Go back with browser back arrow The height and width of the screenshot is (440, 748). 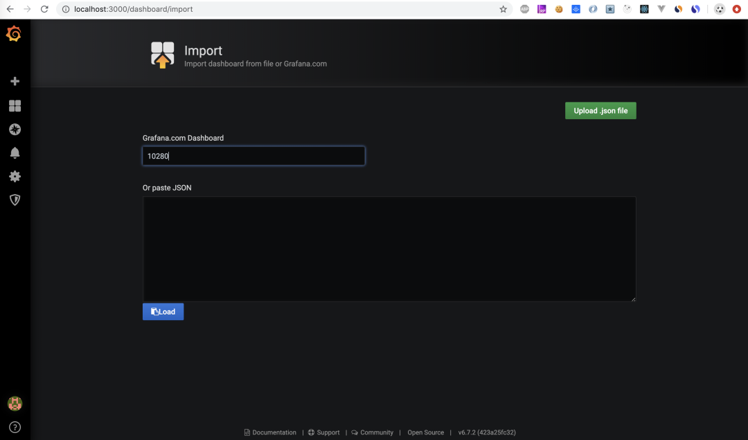pyautogui.click(x=10, y=9)
